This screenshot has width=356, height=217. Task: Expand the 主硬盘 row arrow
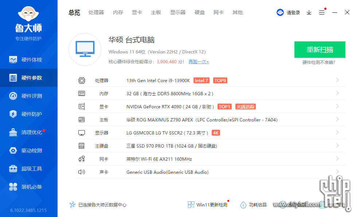(x=337, y=146)
